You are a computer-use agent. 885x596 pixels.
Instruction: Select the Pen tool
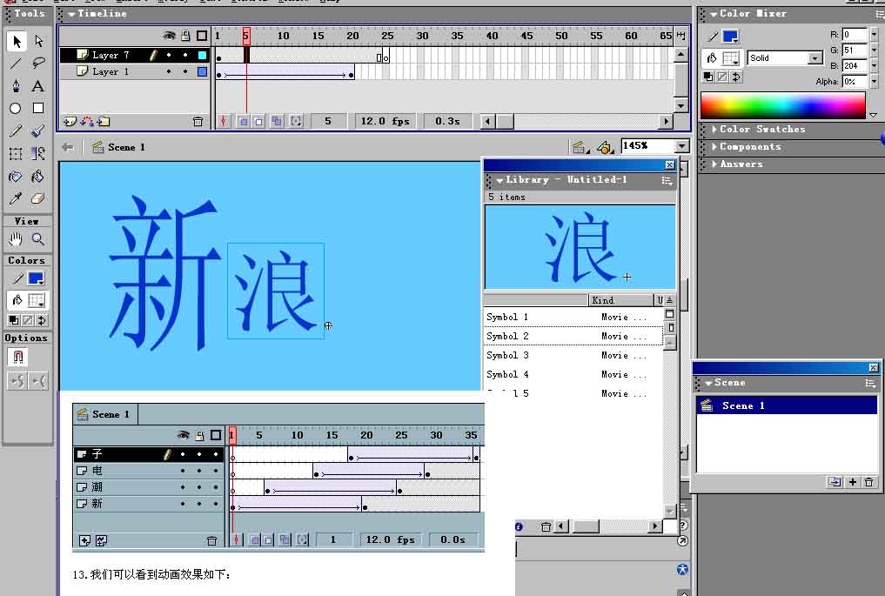coord(16,86)
